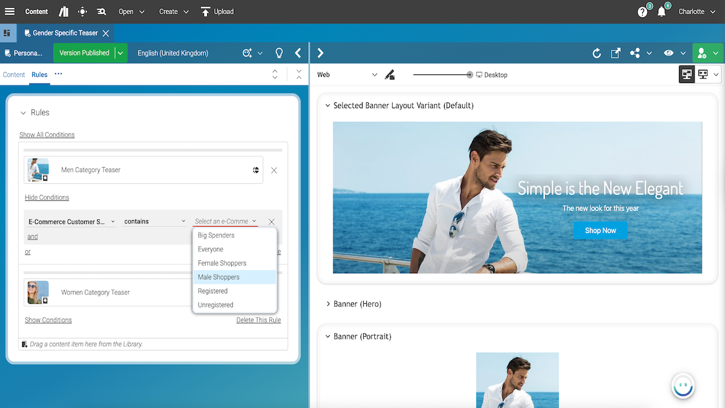Toggle the eye visibility icon in preview

[x=669, y=53]
